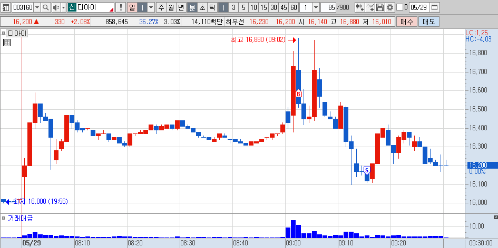This screenshot has width=498, height=248.
Task: Click the date field 05/29
Action: point(419,7)
